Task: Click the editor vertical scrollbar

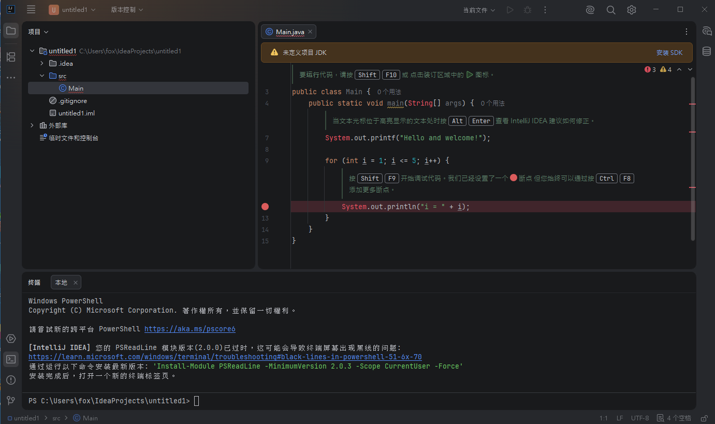Action: click(693, 158)
